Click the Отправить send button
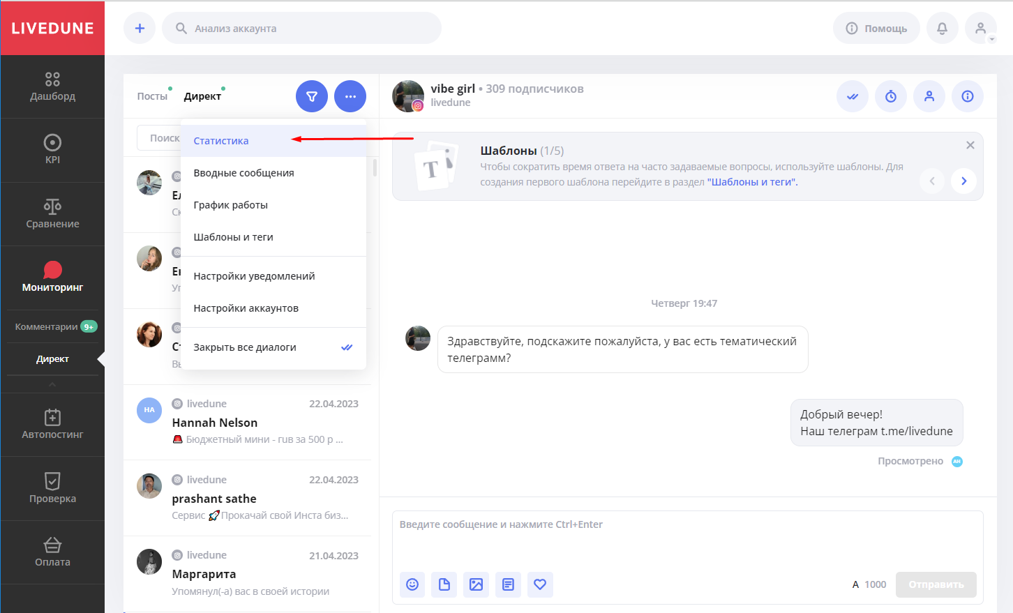 (936, 584)
